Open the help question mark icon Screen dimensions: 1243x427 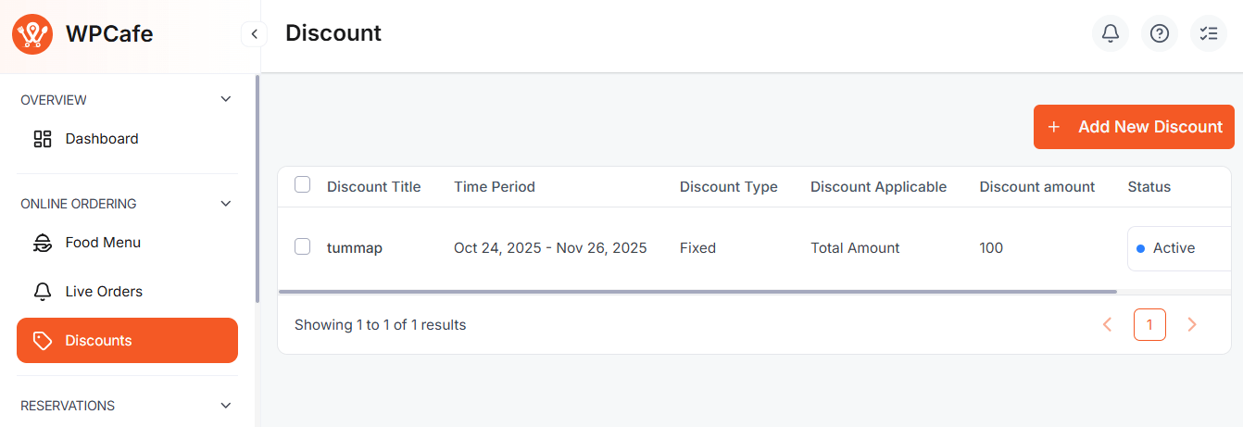click(1159, 33)
